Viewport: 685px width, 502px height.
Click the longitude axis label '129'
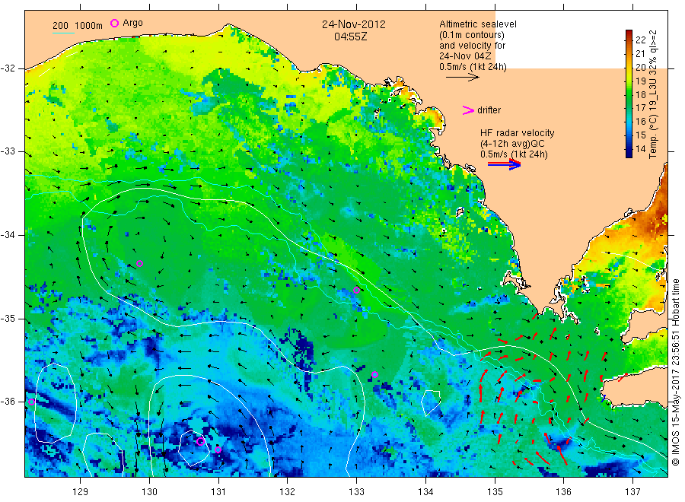[81, 492]
